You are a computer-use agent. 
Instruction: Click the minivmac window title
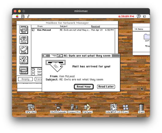pyautogui.click(x=81, y=11)
